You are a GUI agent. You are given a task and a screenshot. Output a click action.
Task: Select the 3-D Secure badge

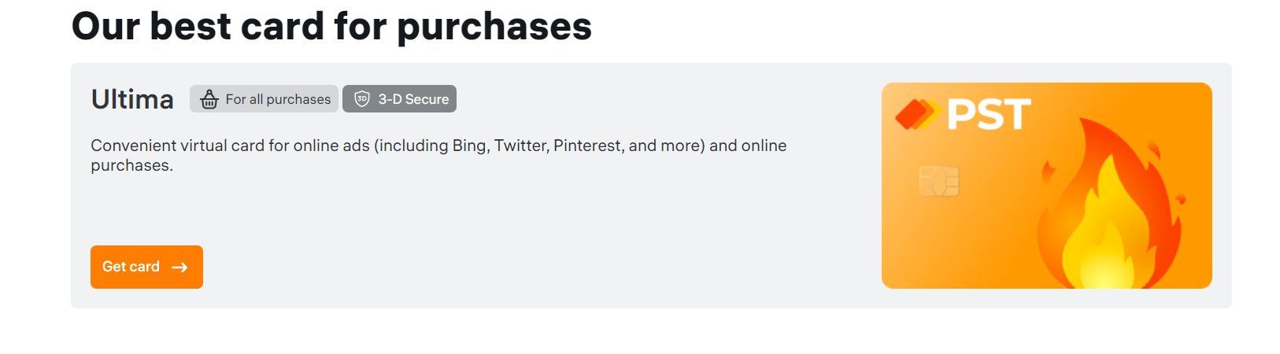(x=399, y=99)
